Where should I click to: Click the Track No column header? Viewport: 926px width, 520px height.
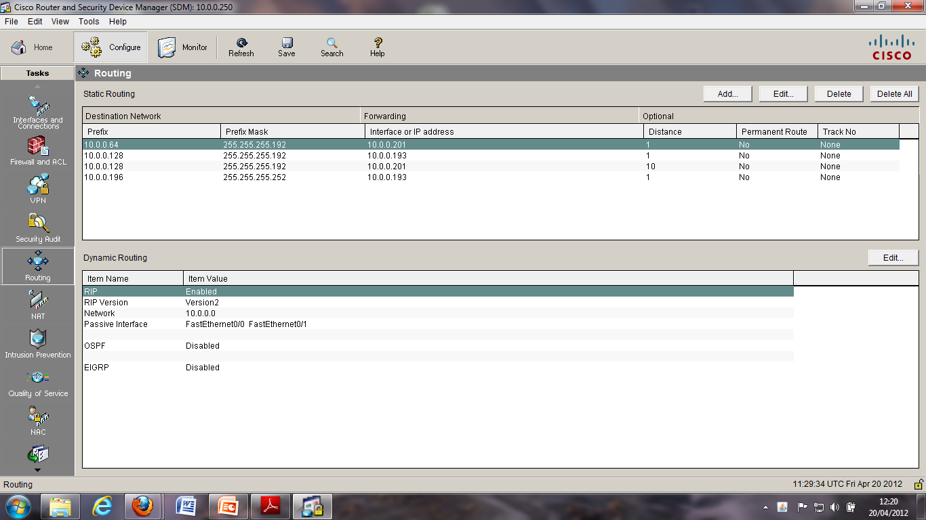(858, 131)
